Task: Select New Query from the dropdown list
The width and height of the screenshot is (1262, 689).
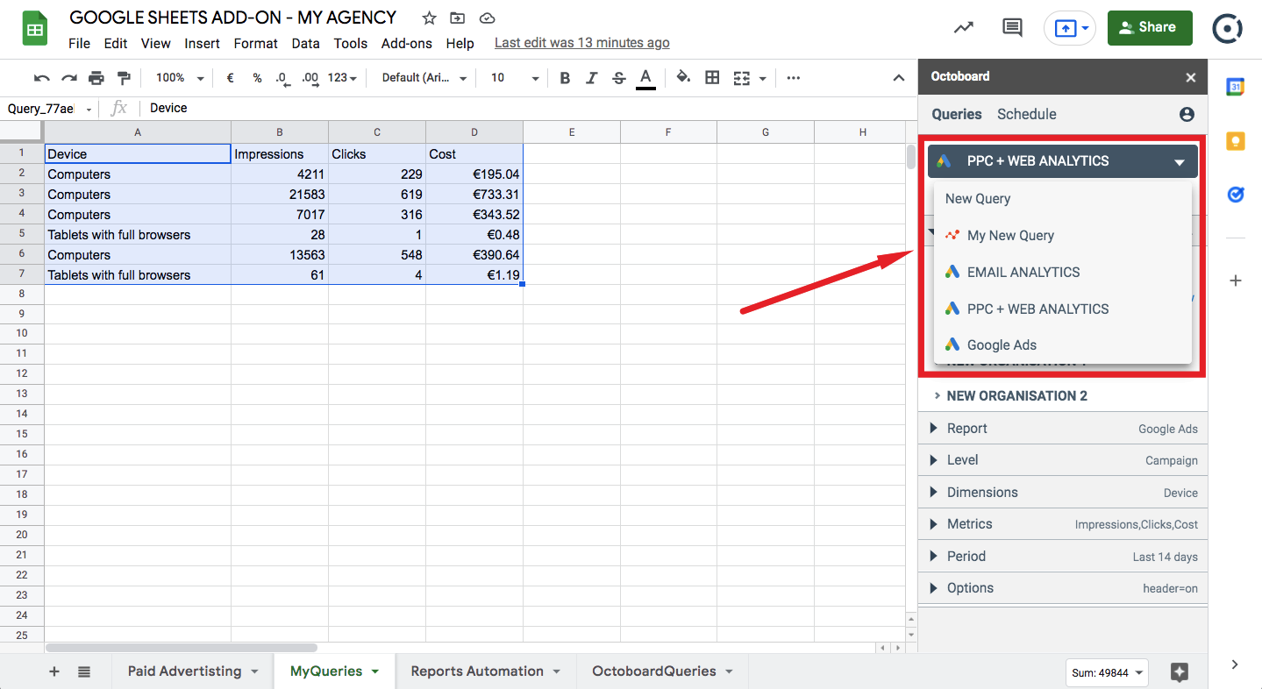Action: (1063, 199)
